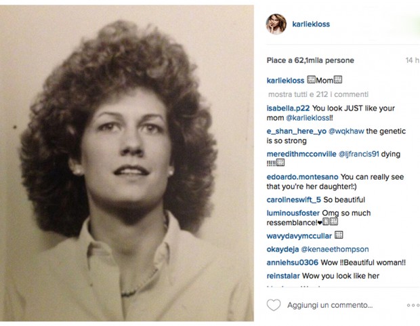Viewport: 420px width, 326px height.
Task: Follow the @wqkhaw mention link
Action: (346, 131)
